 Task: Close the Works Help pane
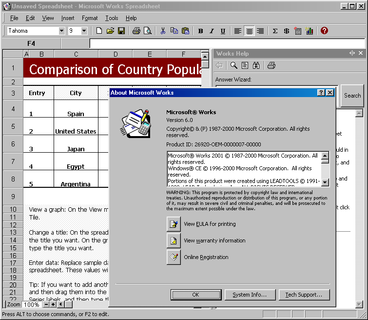point(361,53)
